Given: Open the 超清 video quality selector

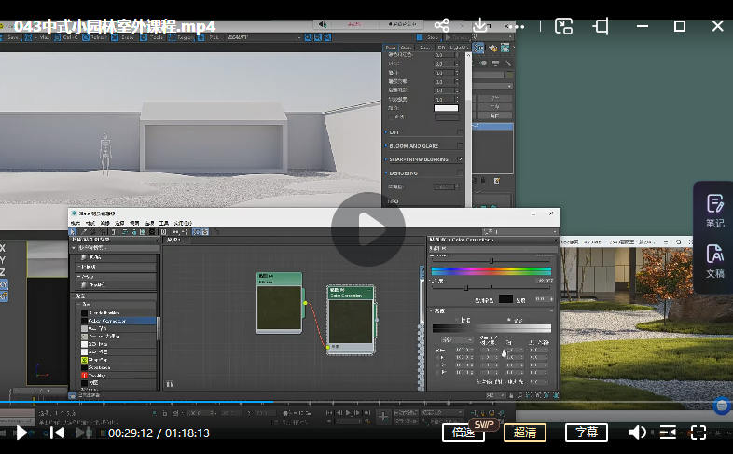Looking at the screenshot, I should click(x=525, y=433).
